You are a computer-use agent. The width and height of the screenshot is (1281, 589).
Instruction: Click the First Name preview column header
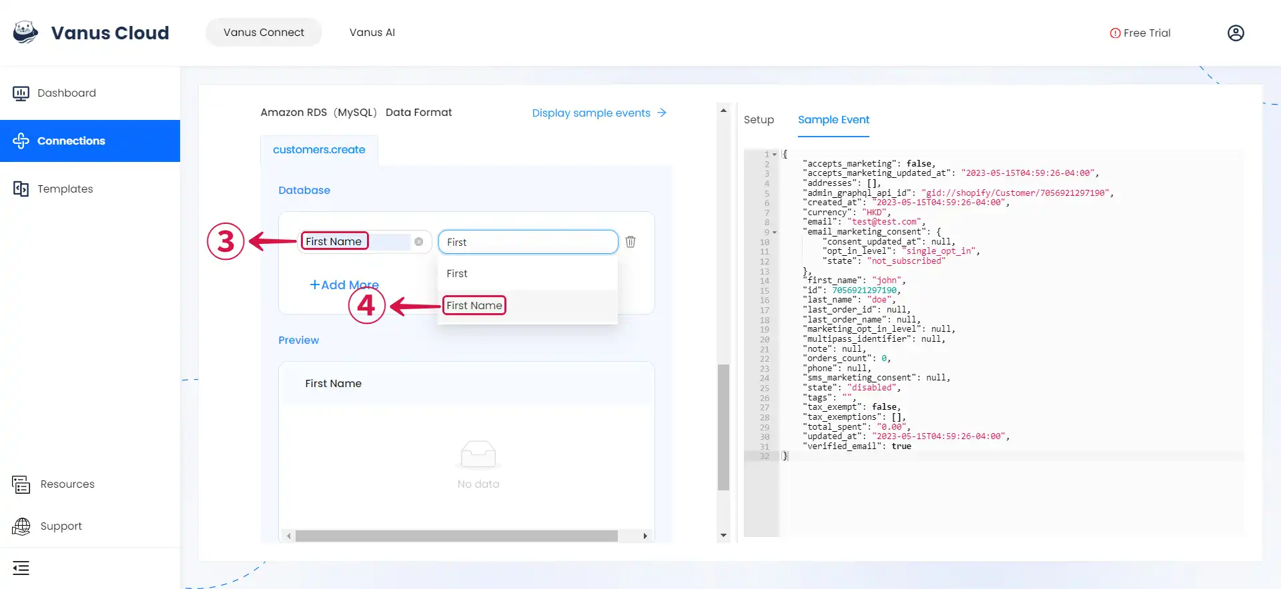tap(333, 384)
